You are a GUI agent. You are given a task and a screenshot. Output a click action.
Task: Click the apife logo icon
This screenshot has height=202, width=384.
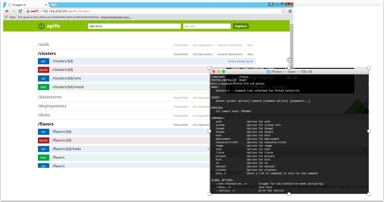41,26
